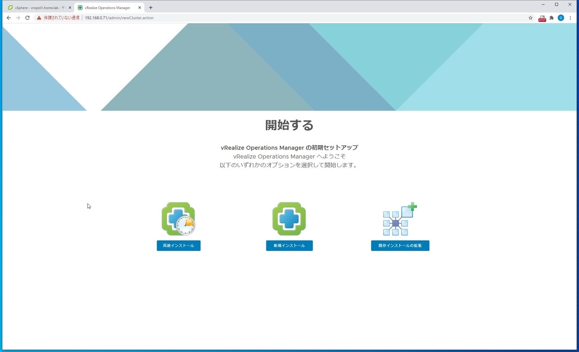This screenshot has height=352, width=579.
Task: Go back to the previous page
Action: click(x=8, y=18)
